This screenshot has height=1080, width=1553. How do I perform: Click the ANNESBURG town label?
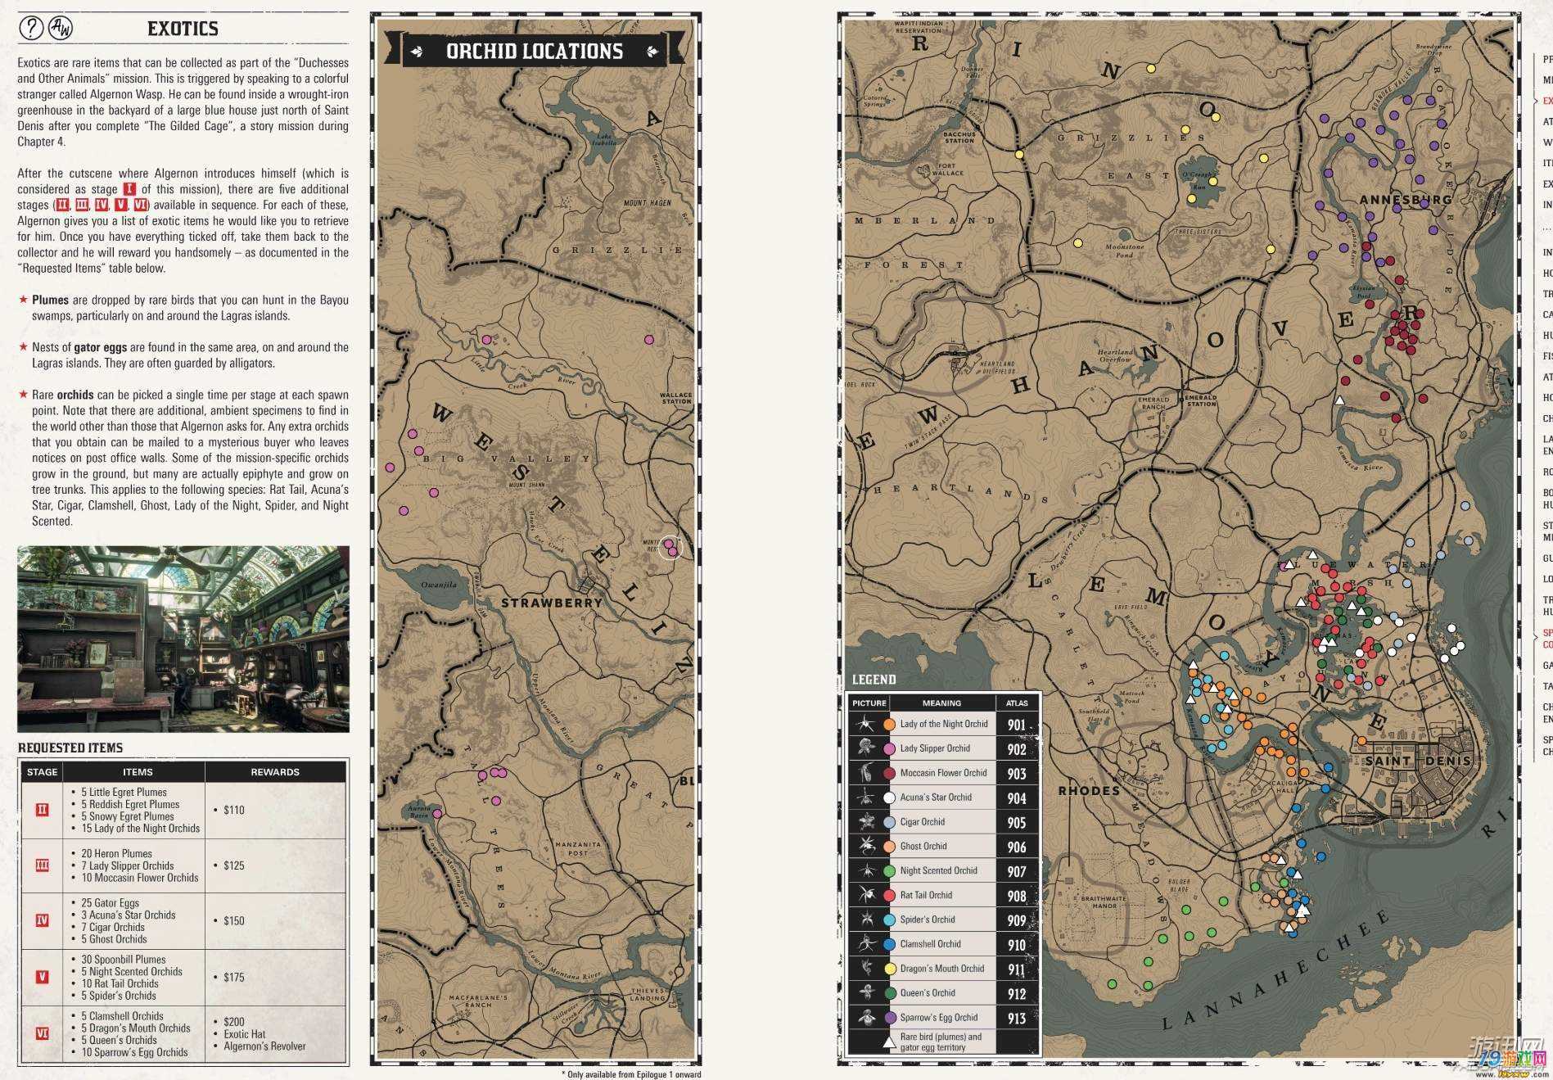pos(1406,200)
